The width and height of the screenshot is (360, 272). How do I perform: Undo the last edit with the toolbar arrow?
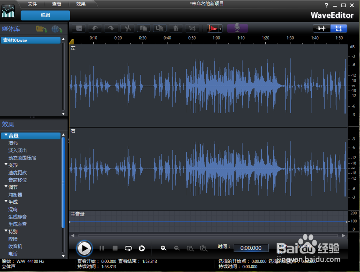[95, 28]
